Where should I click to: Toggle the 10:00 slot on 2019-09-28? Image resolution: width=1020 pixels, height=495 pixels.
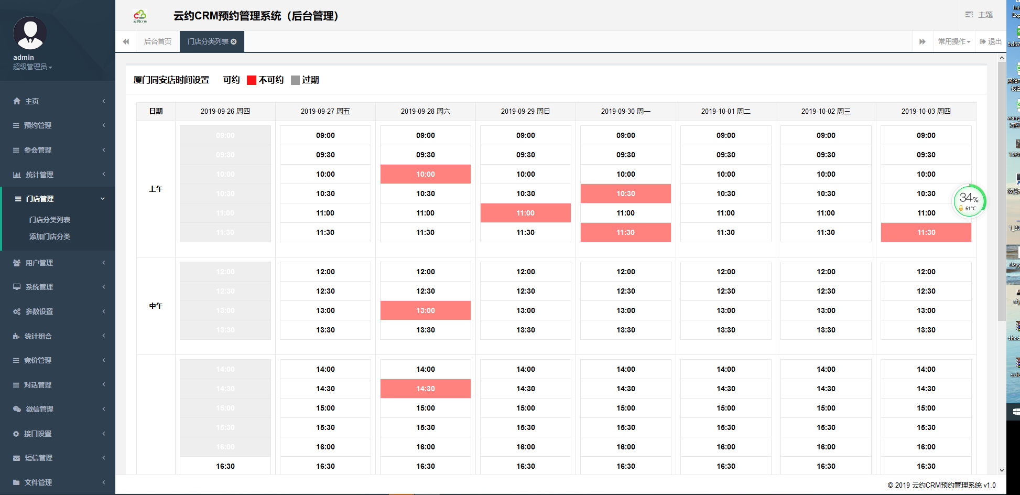tap(425, 174)
